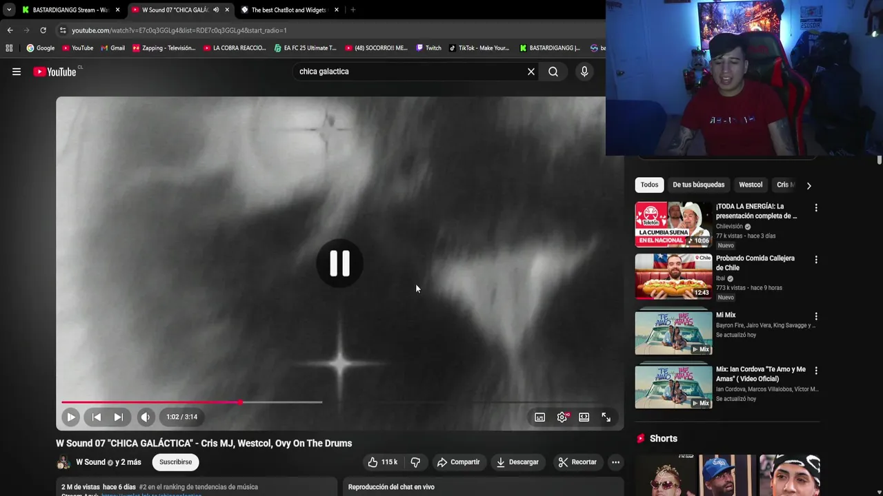
Task: Open a new browser tab
Action: (x=353, y=10)
